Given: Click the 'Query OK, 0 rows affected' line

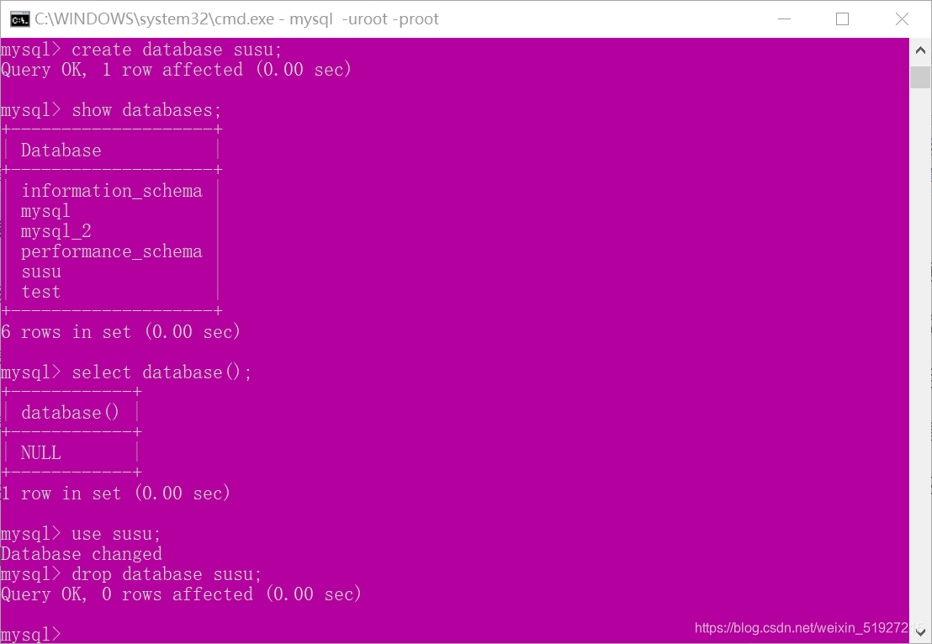Looking at the screenshot, I should (182, 594).
